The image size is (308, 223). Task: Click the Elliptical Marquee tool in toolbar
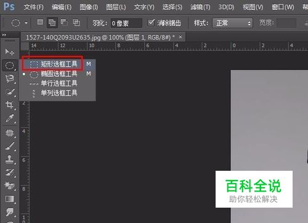pos(9,65)
